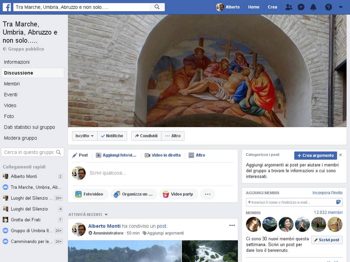
Task: Click the Cerca in questo gruppo field
Action: click(29, 152)
